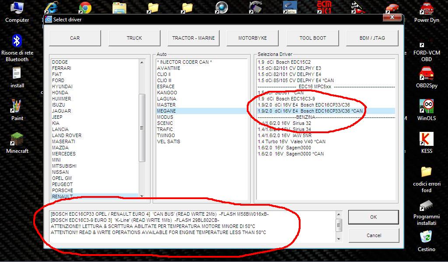Click the brand list scrollbar thumb
Screen dimensions: 448x262
pyautogui.click(x=142, y=128)
